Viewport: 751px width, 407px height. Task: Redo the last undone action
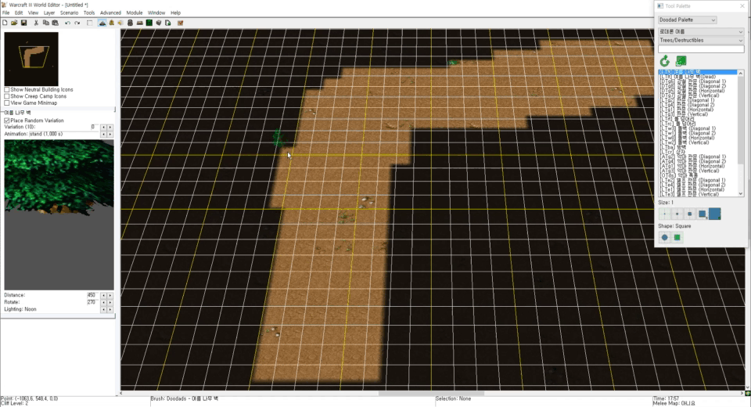click(77, 23)
